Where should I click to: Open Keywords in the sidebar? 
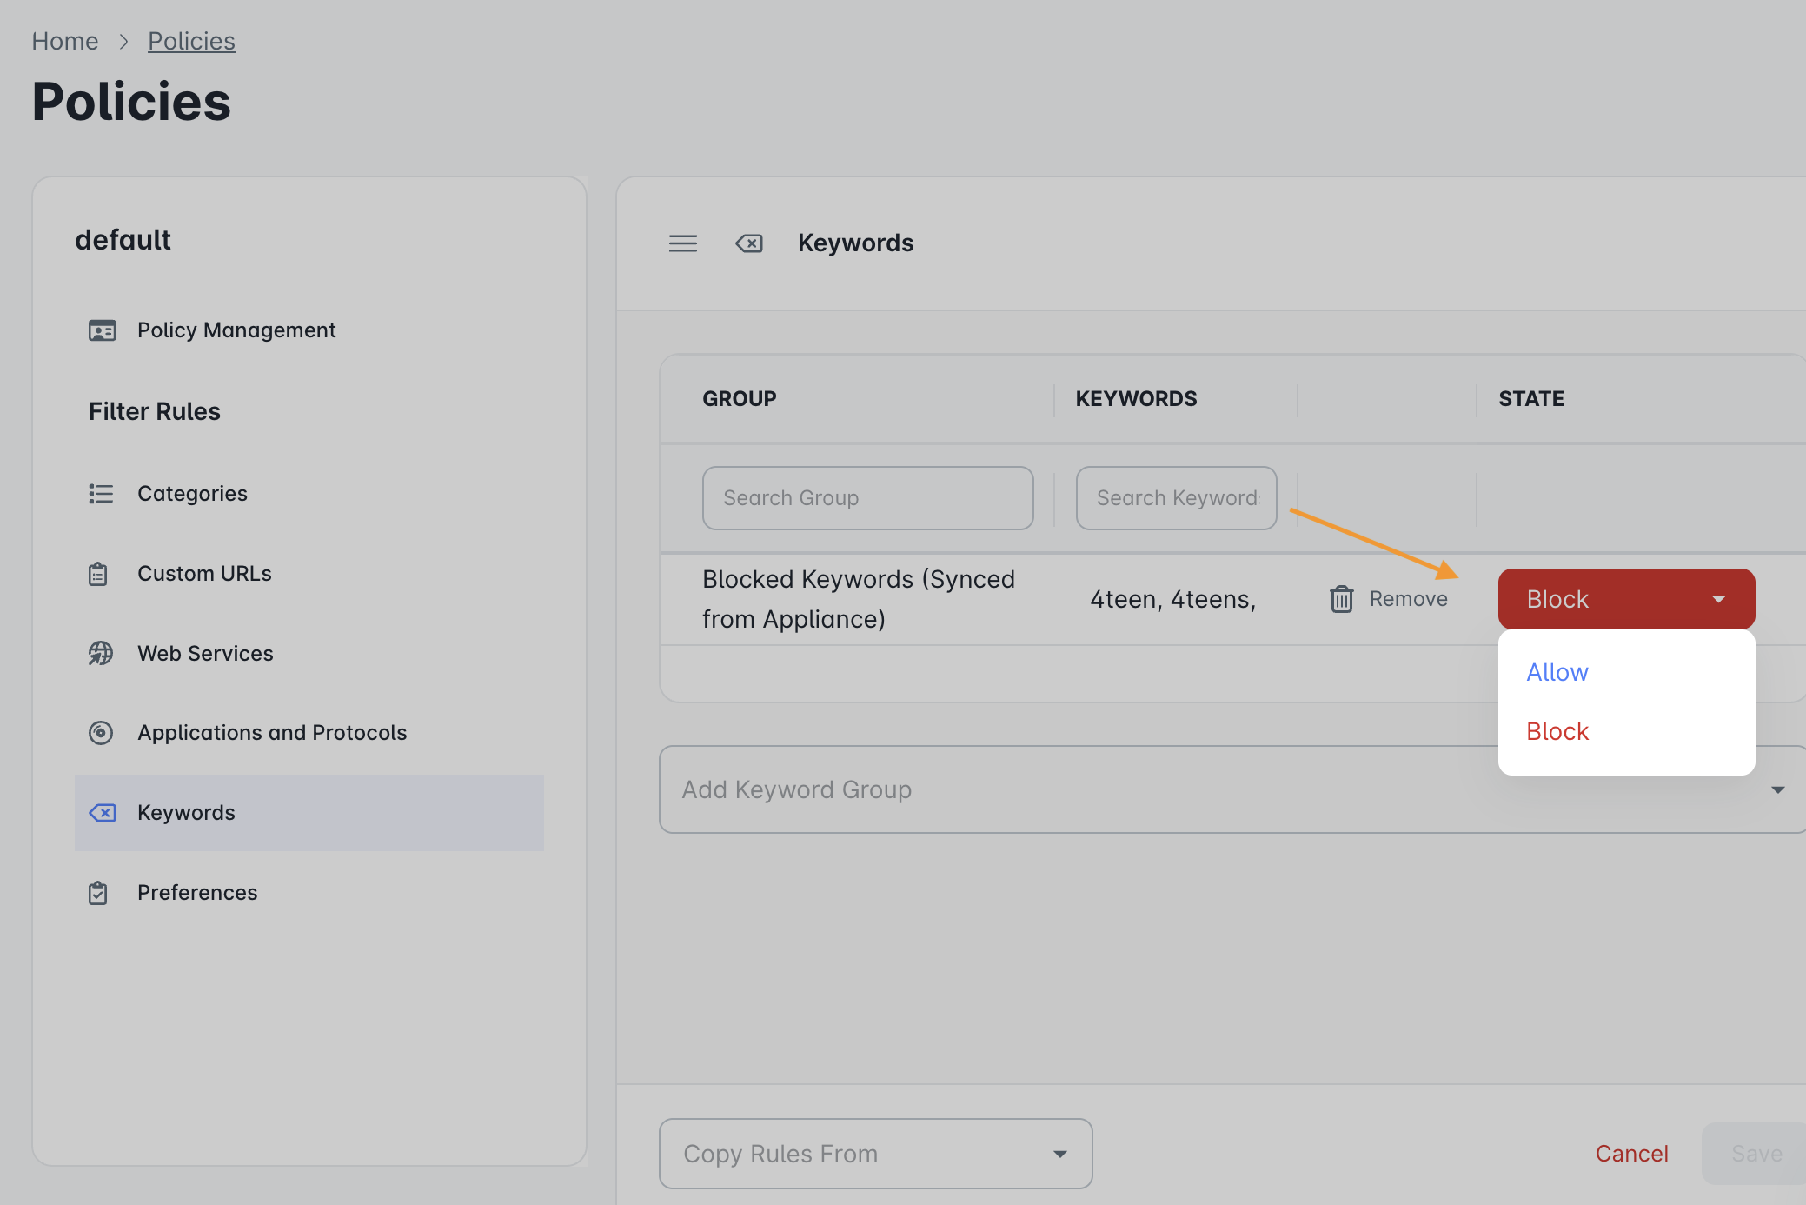(x=309, y=813)
